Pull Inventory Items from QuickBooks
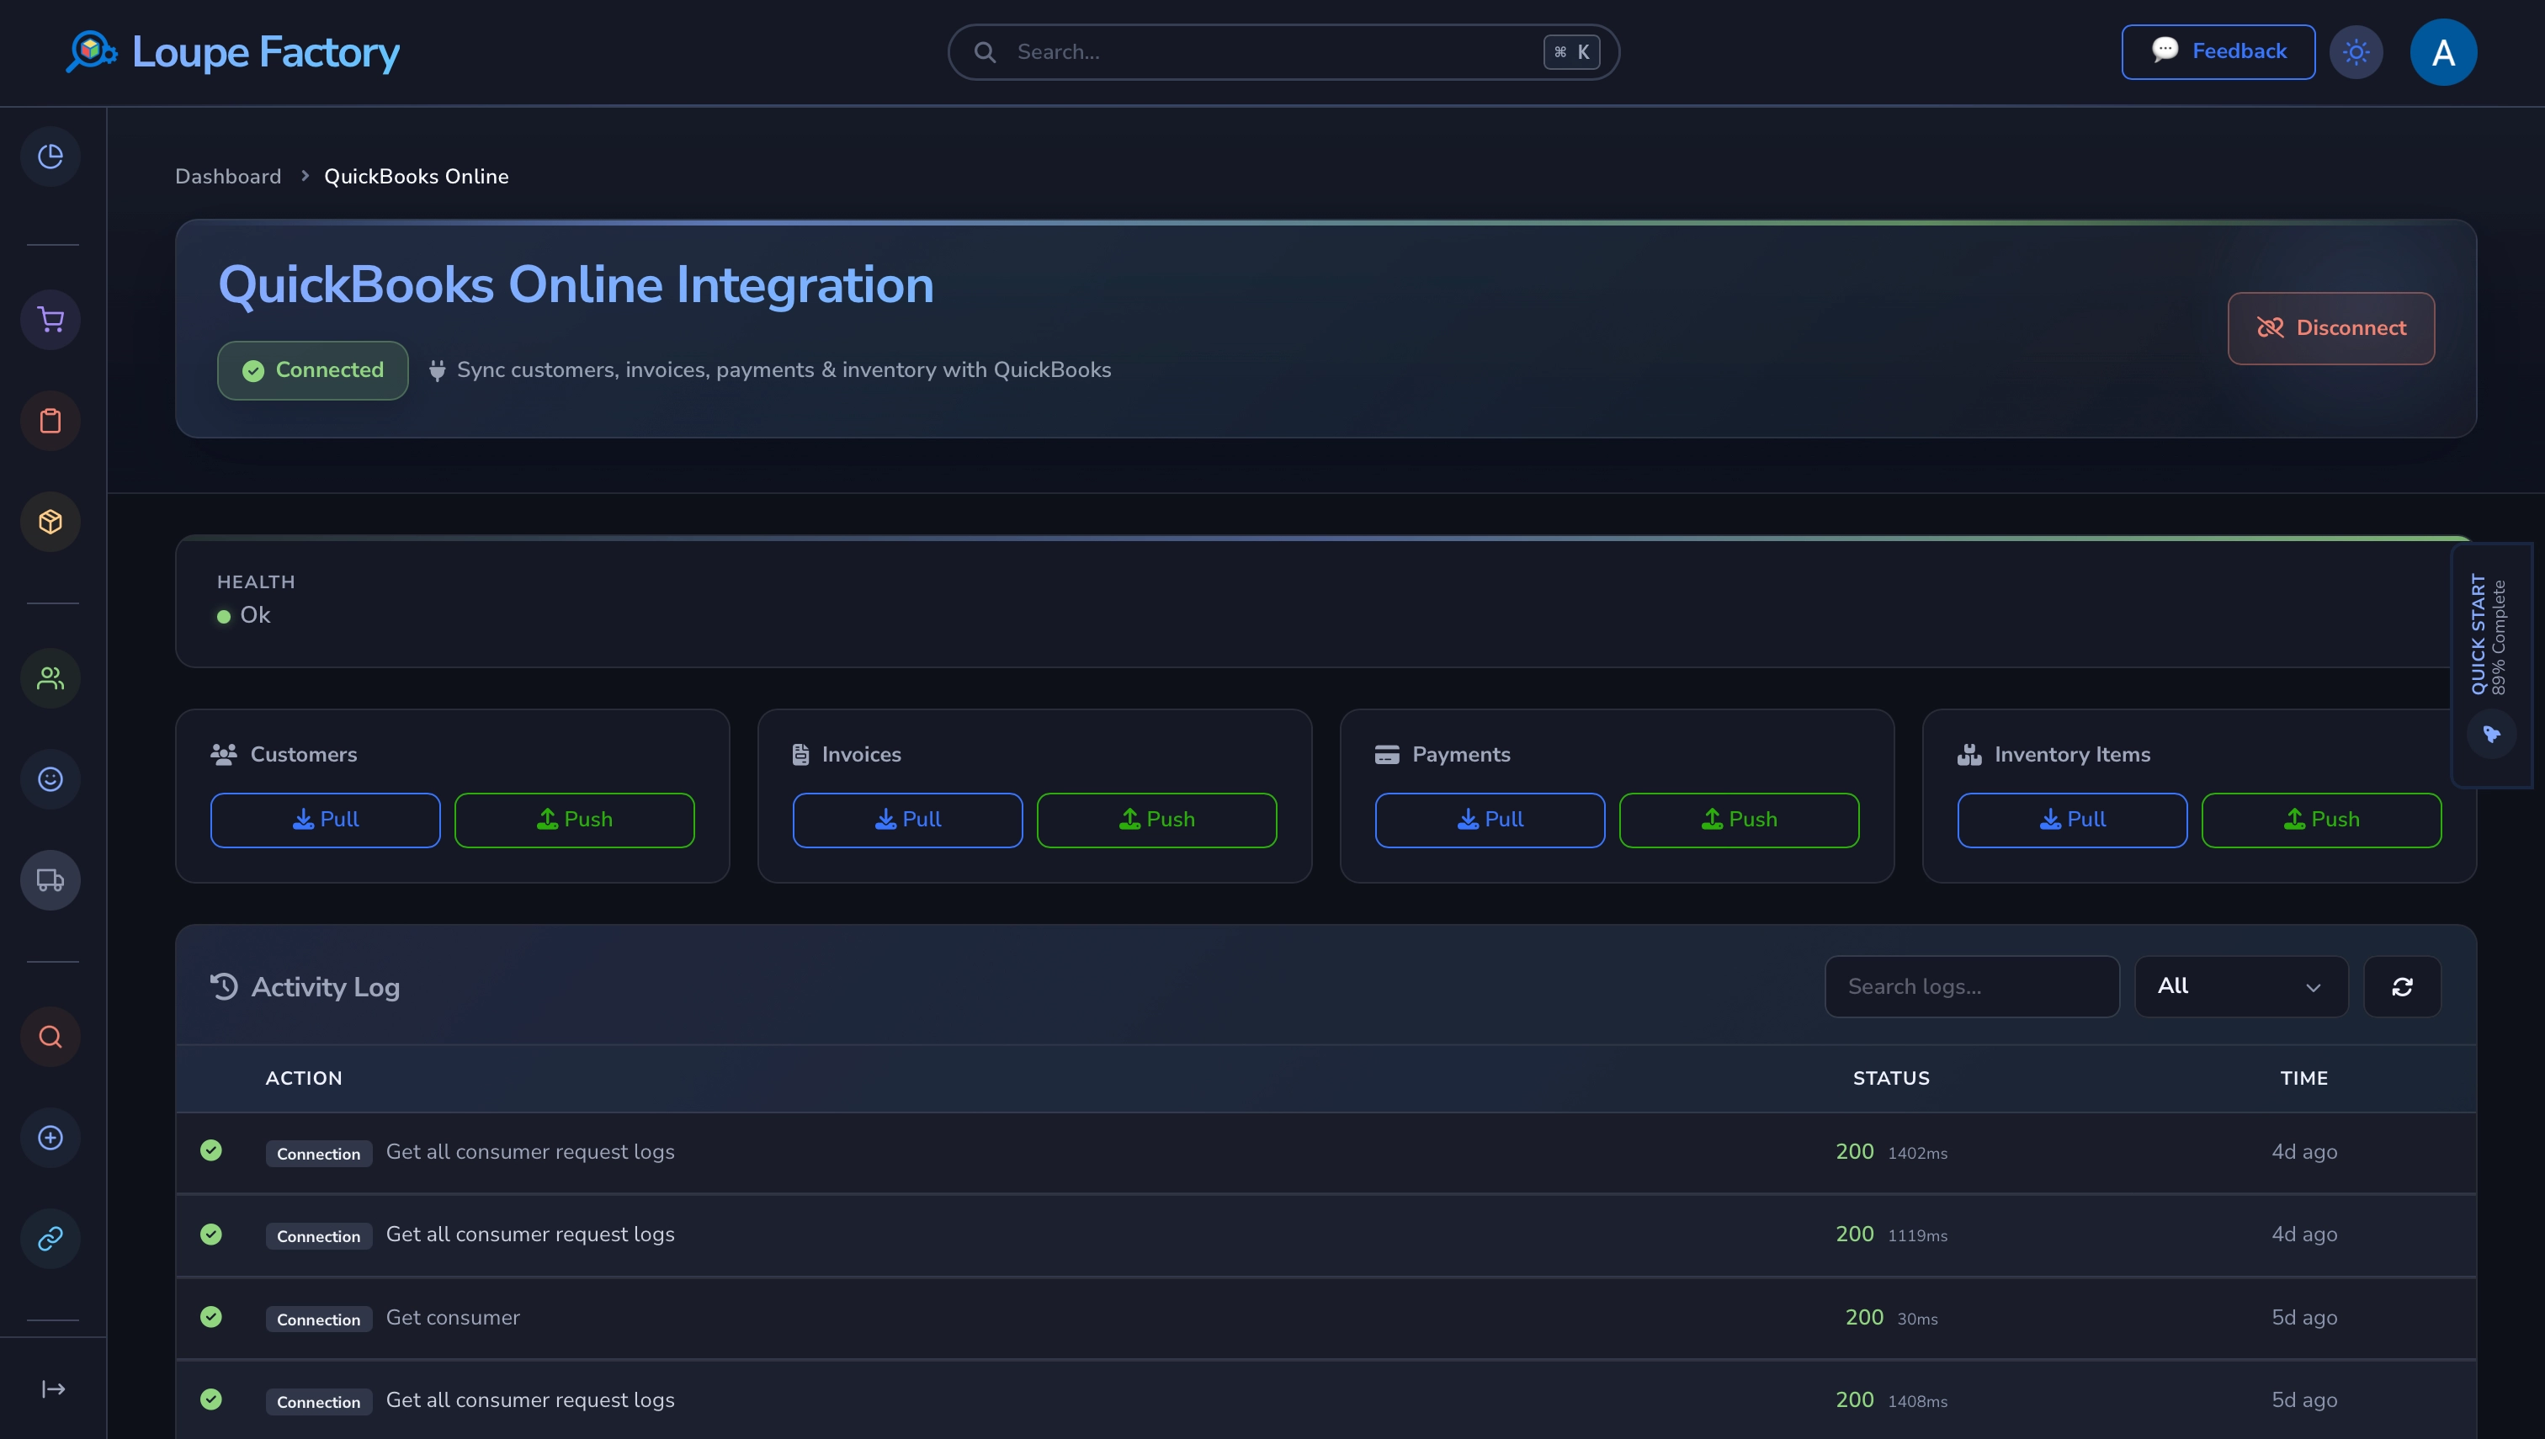This screenshot has width=2545, height=1439. (x=2071, y=820)
